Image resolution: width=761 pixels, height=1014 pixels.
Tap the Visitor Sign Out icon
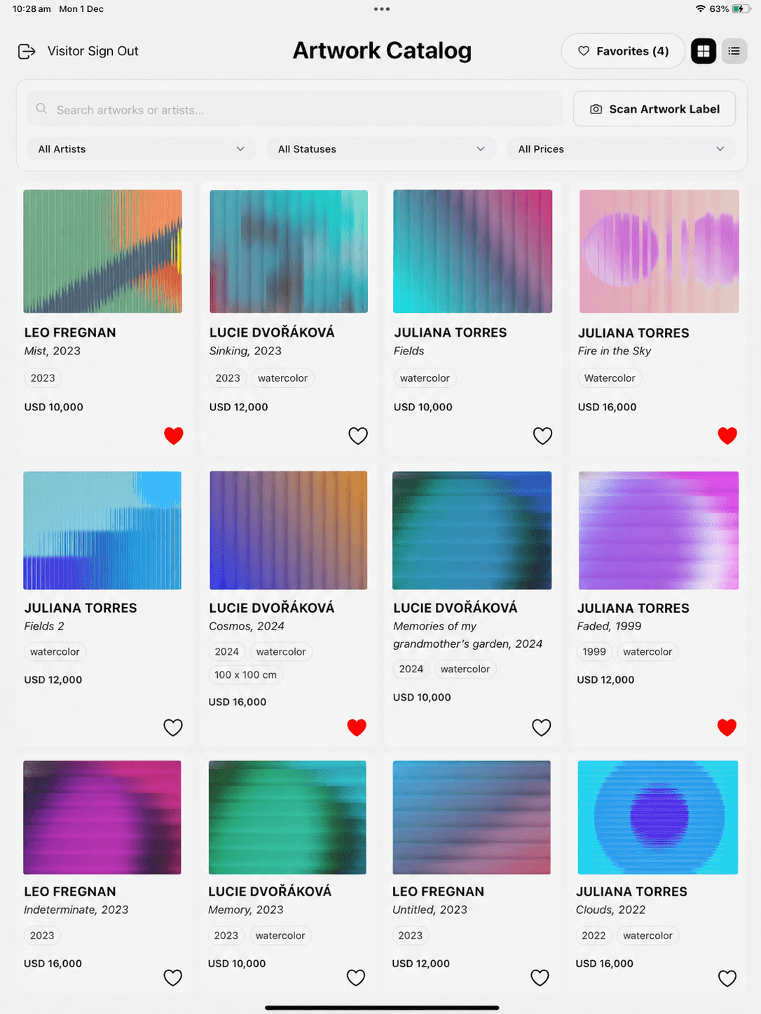tap(27, 51)
